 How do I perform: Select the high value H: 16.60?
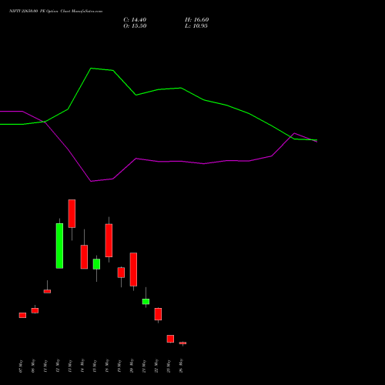[197, 20]
